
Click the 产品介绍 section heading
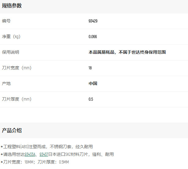click(x=12, y=130)
